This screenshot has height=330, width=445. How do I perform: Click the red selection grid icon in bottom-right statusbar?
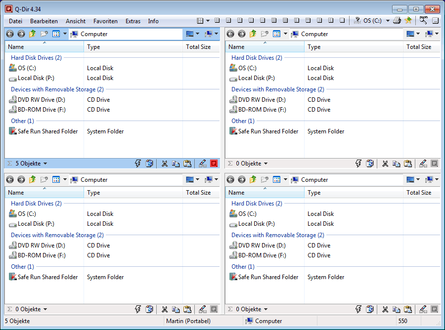[435, 309]
